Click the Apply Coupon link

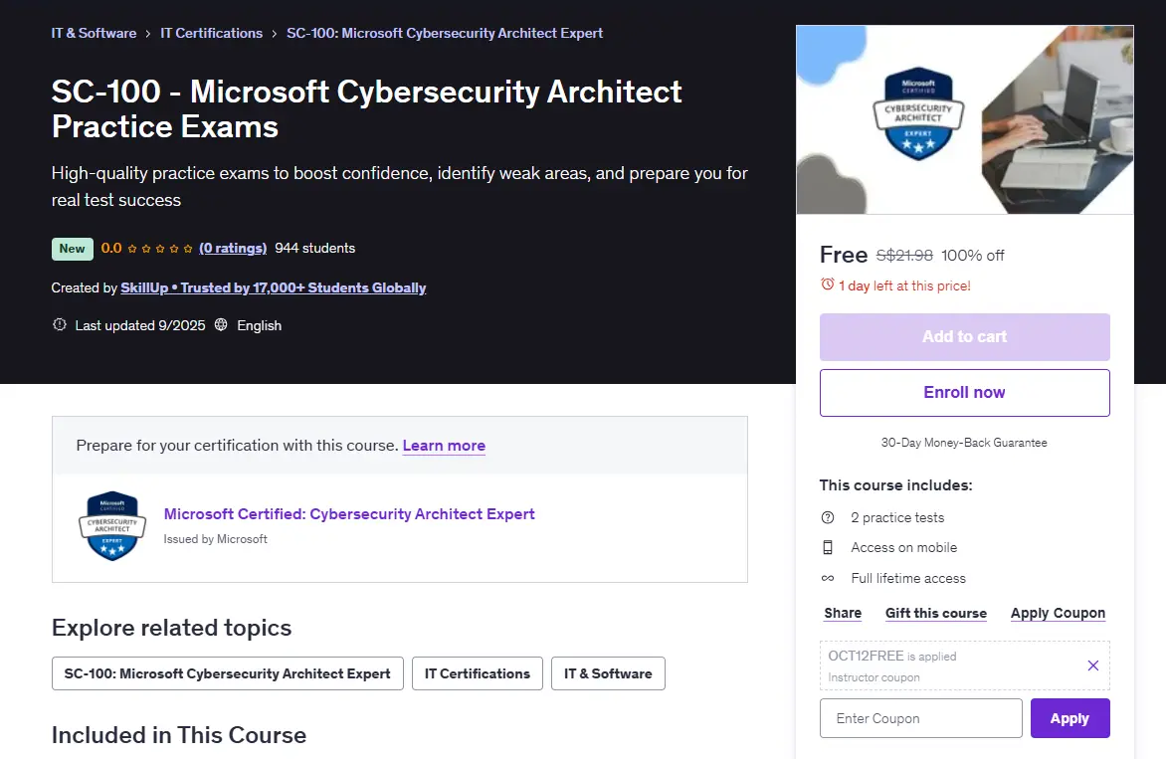[1058, 614]
